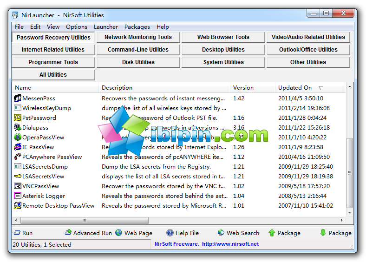Click the LSASecretsView key icon
The height and width of the screenshot is (262, 366).
point(18,177)
